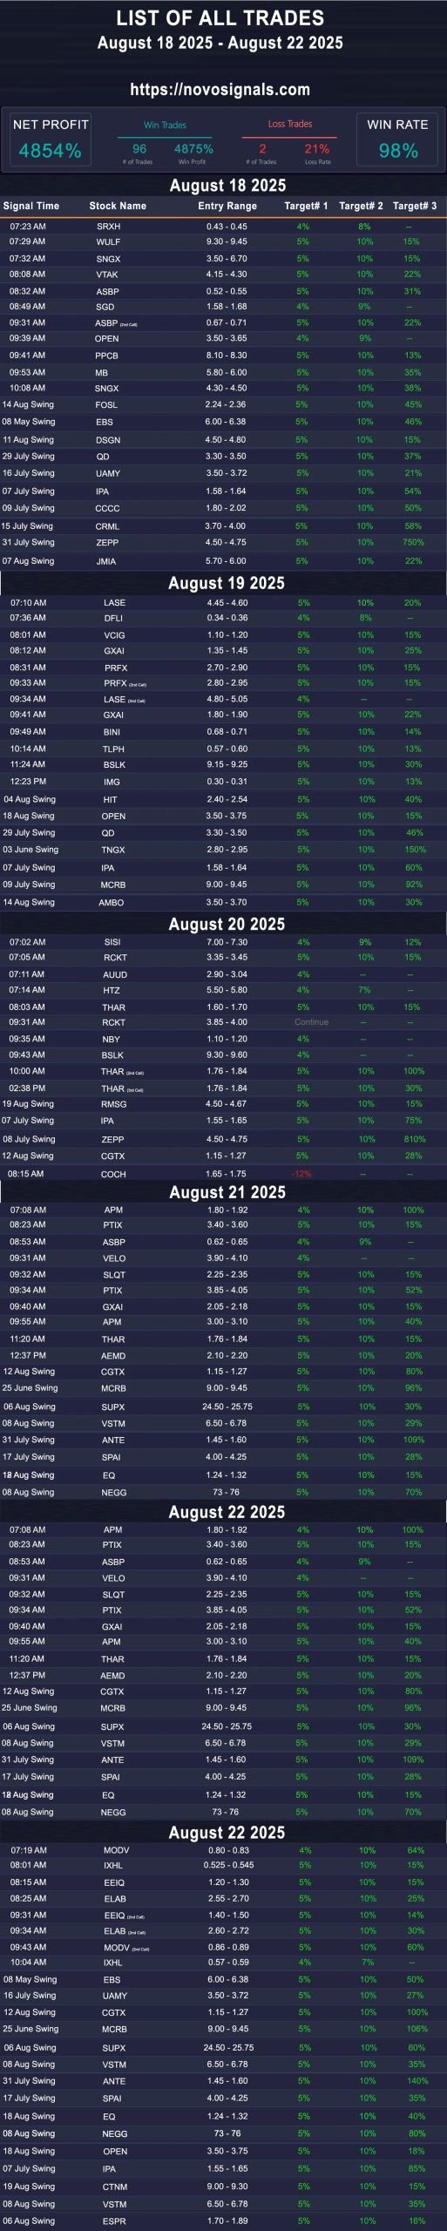The width and height of the screenshot is (447, 2231).
Task: Click the Signal Time column header
Action: point(31,206)
